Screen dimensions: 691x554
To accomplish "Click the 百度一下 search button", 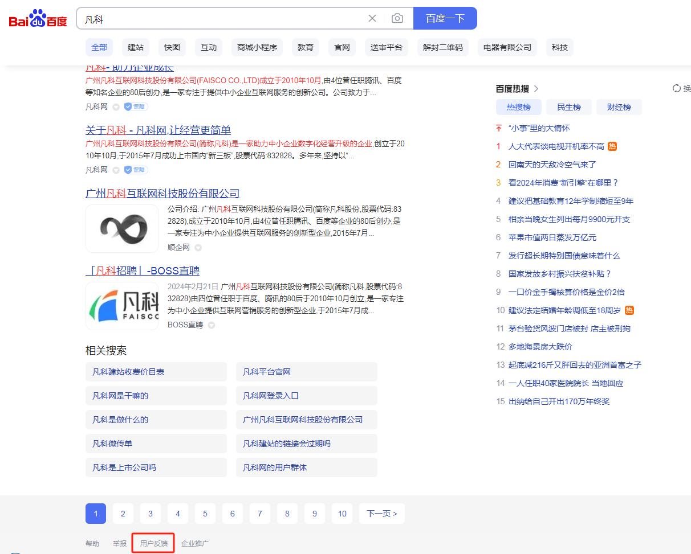I will click(445, 18).
